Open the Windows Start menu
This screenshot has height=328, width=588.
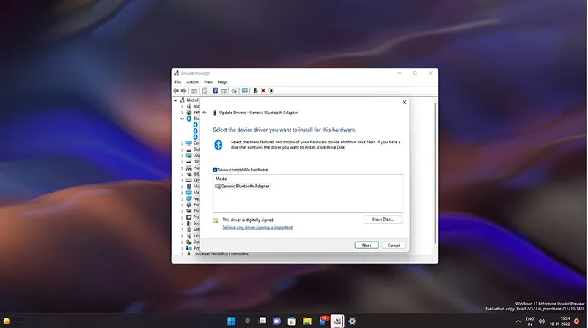tap(232, 321)
